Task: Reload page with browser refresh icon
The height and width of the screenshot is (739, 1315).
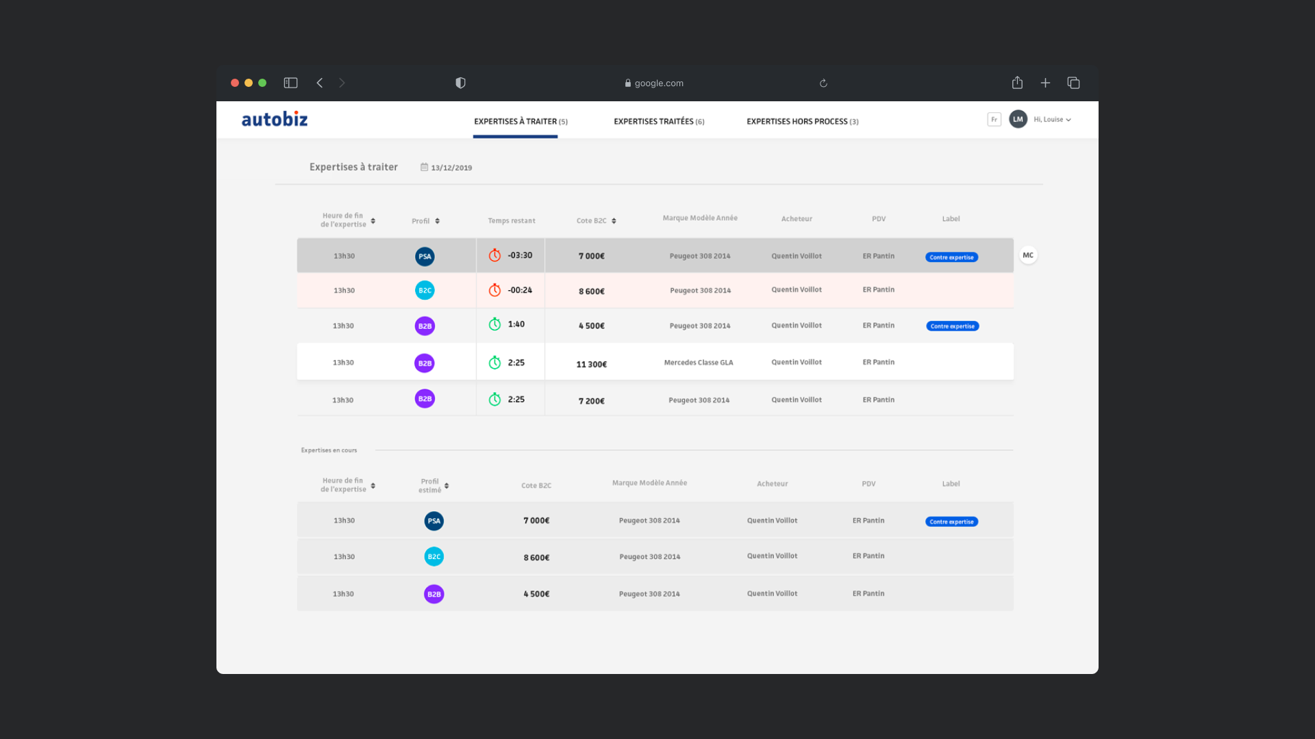Action: coord(823,83)
